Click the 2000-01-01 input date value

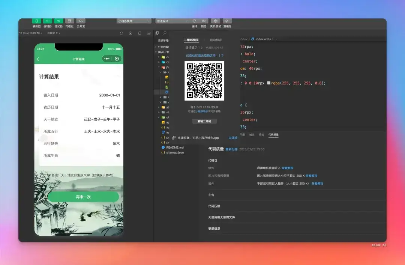[x=109, y=95]
